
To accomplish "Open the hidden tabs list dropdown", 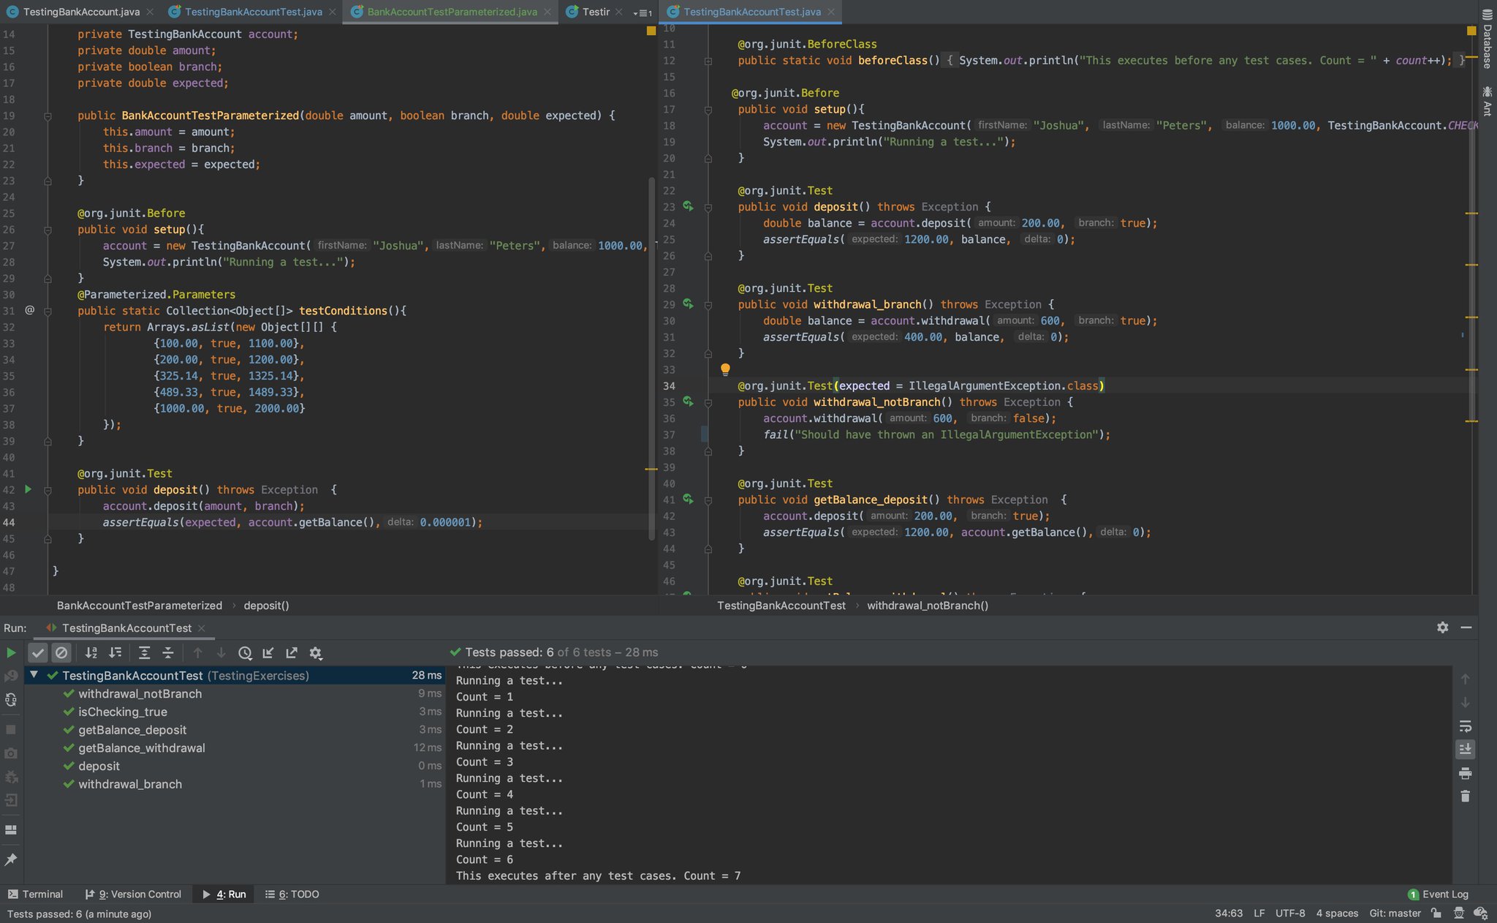I will (x=642, y=12).
